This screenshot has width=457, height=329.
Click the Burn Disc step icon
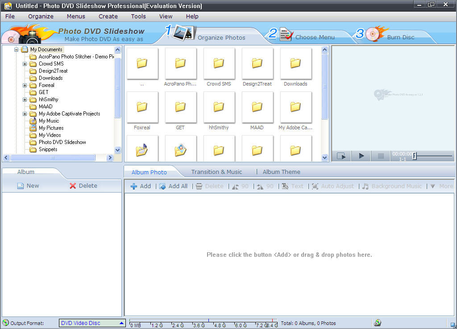click(374, 35)
